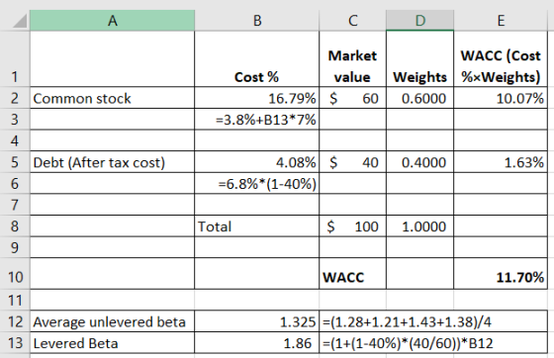Select row 12 header
This screenshot has width=554, height=358.
[15, 321]
